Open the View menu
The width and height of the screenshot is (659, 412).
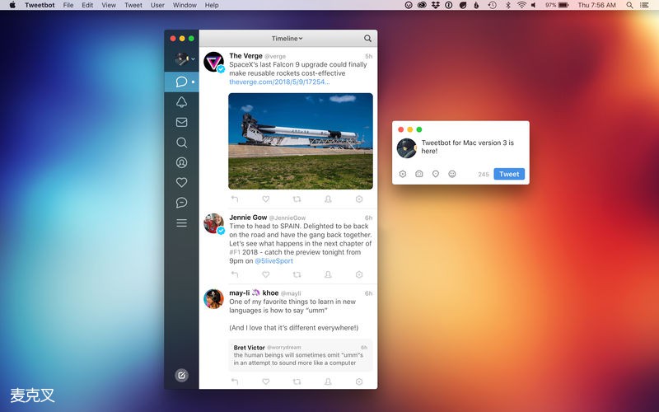(109, 5)
